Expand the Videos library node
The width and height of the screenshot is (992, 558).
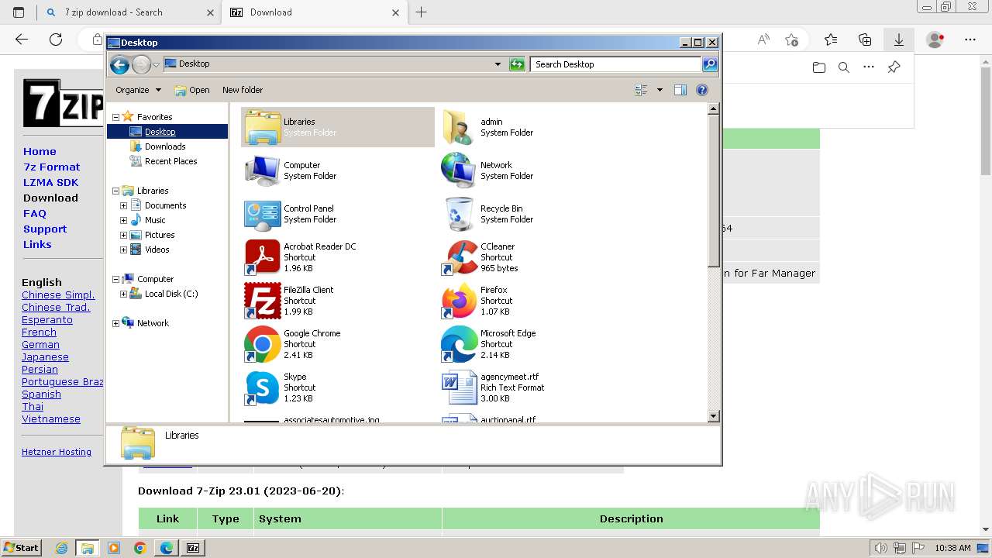(123, 250)
